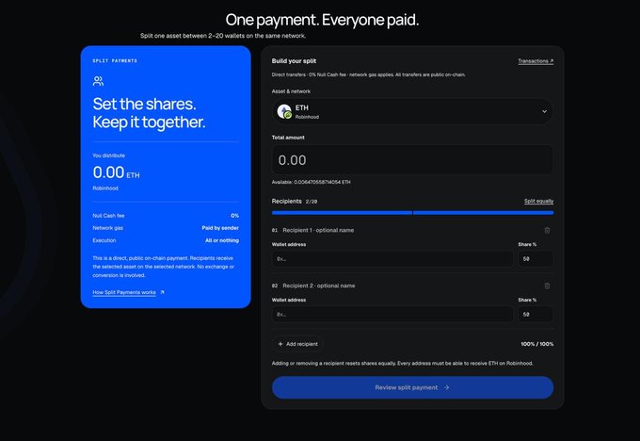Click Recipient 2 wallet address field
This screenshot has height=441, width=640.
pyautogui.click(x=392, y=315)
